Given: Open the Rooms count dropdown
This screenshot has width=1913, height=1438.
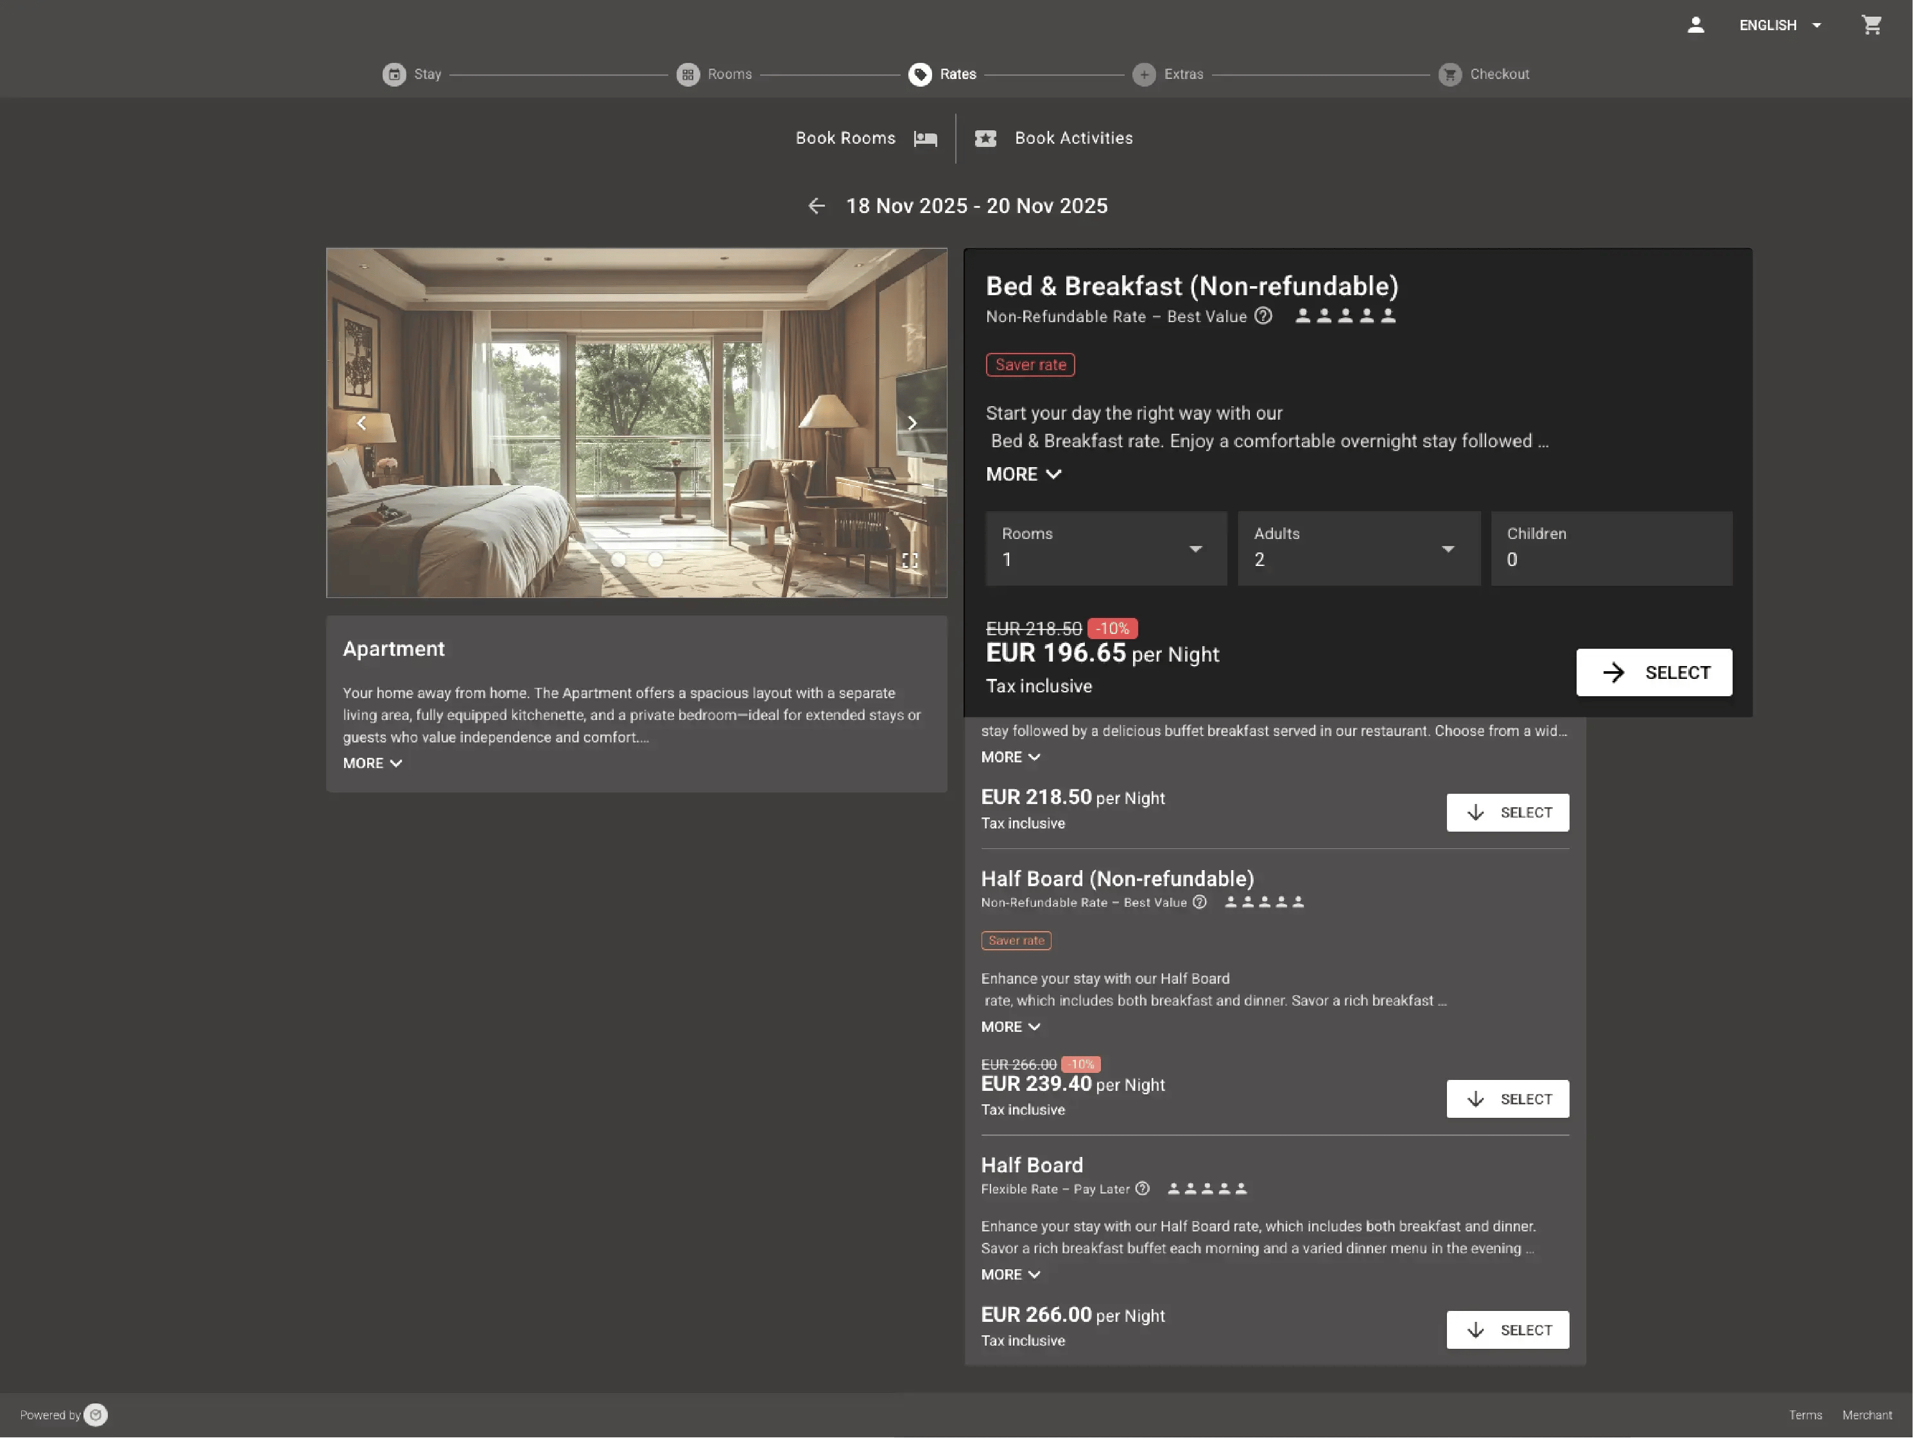Looking at the screenshot, I should click(x=1105, y=548).
